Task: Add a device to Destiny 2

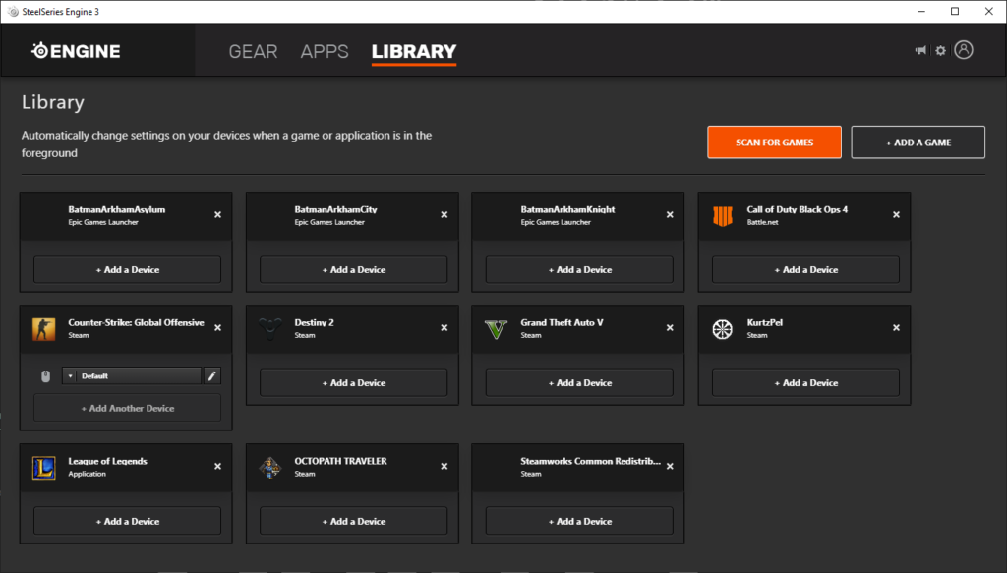Action: pyautogui.click(x=353, y=382)
